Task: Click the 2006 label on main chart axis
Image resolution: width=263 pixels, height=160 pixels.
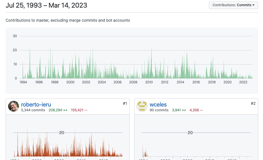Action: pyautogui.click(x=118, y=82)
